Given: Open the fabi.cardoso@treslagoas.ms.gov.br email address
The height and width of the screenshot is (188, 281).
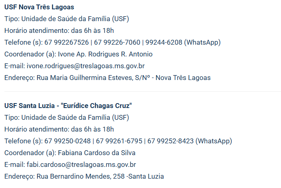Looking at the screenshot, I should click(x=81, y=165).
